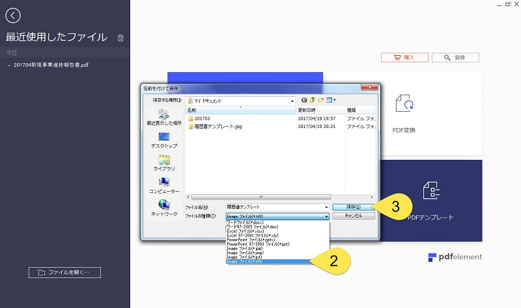Screen dimensions: 521x308
Task: Click the up one level folder icon
Action: pos(313,100)
